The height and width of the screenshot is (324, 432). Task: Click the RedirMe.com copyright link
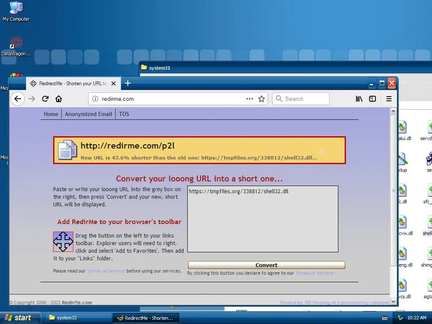tap(77, 302)
